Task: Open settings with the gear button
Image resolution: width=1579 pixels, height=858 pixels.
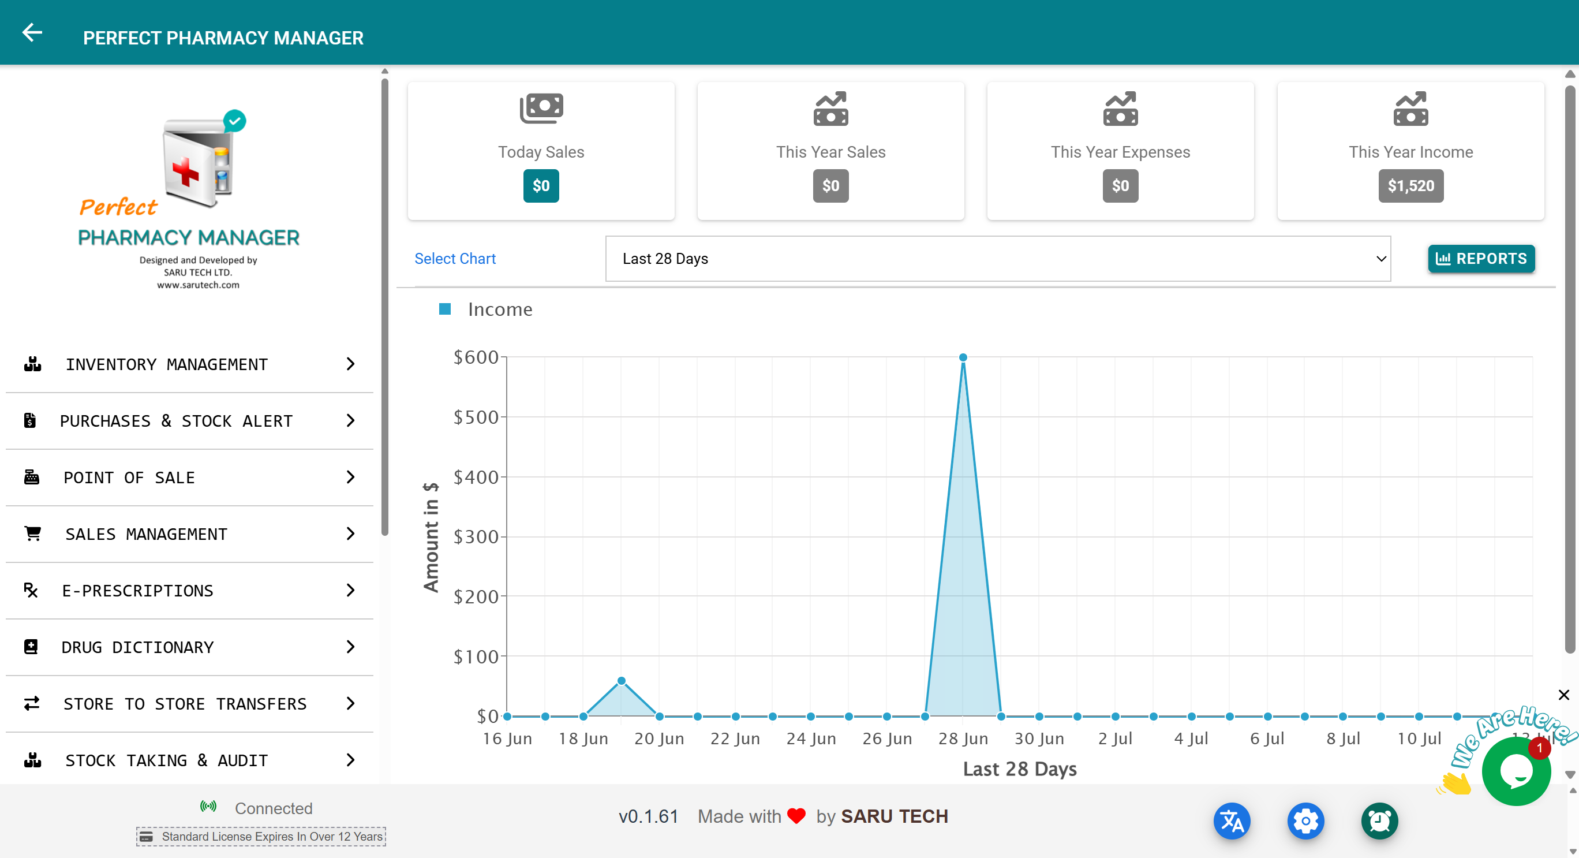Action: [1305, 820]
